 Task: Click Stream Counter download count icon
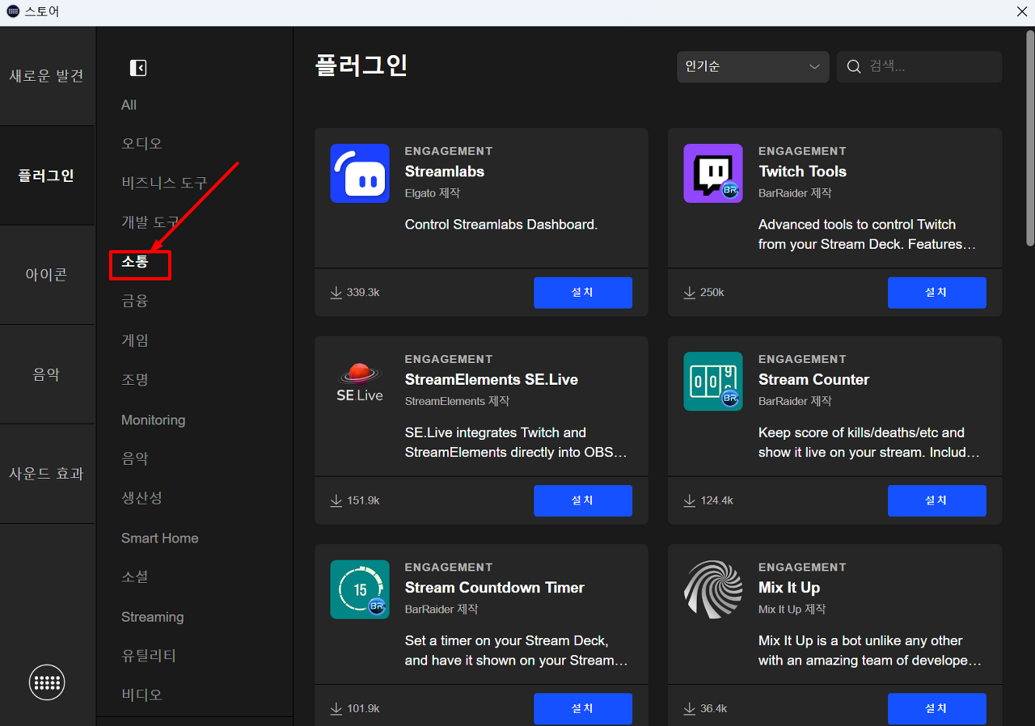coord(690,500)
